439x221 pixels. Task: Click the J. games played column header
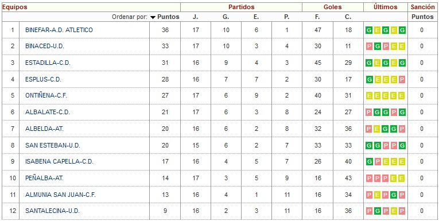click(196, 17)
